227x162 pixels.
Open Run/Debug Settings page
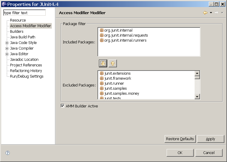pos(26,76)
